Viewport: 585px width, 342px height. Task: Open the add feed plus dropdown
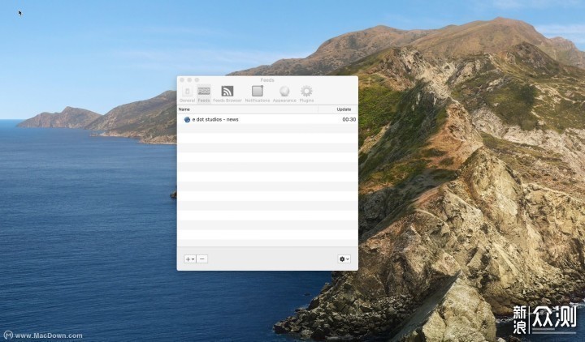coord(190,259)
